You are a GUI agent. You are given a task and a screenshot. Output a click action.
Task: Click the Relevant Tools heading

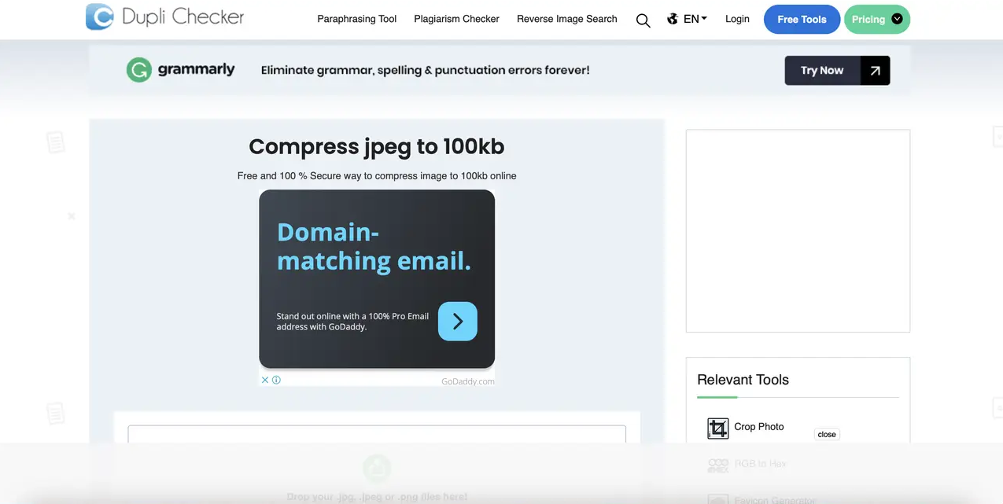pyautogui.click(x=743, y=380)
